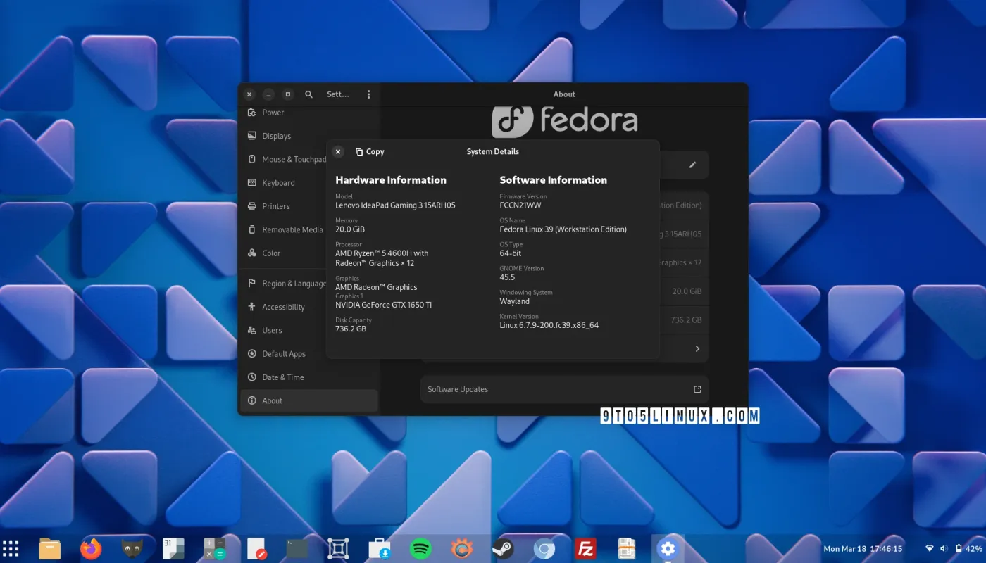This screenshot has width=986, height=563.
Task: Select Users in the Settings sidebar
Action: pyautogui.click(x=309, y=330)
